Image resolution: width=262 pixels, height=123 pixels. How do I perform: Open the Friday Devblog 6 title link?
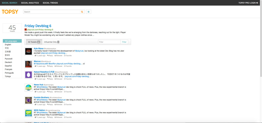(x=38, y=26)
